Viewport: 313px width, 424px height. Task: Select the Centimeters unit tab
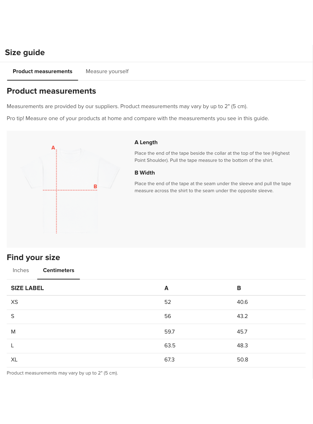click(58, 270)
